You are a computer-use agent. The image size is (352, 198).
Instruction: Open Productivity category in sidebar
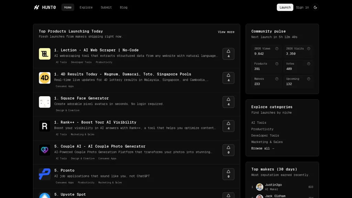coord(262,129)
